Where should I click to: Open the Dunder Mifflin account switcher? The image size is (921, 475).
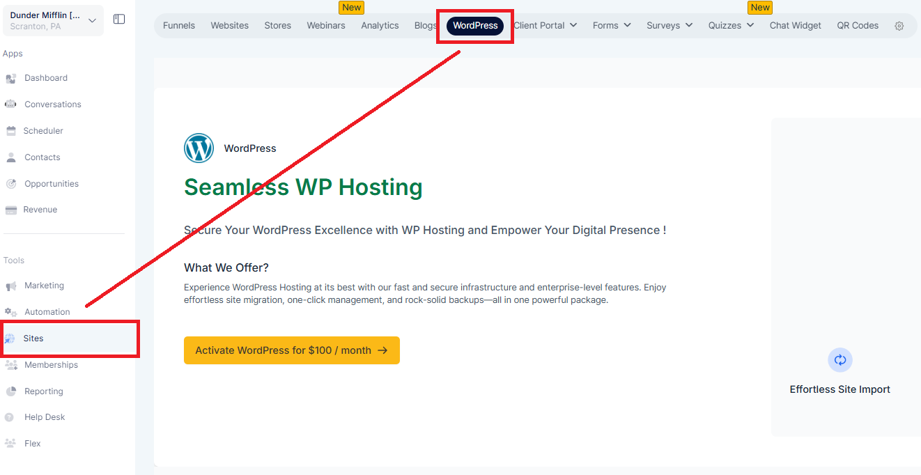pos(53,20)
